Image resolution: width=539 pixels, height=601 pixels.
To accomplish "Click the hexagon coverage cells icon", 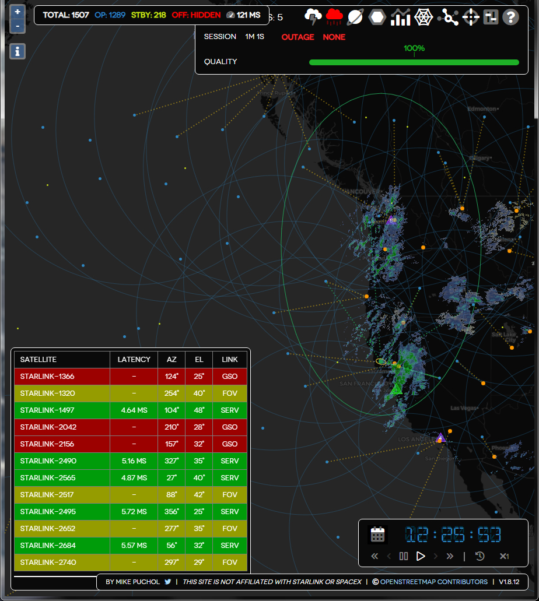I will click(377, 17).
